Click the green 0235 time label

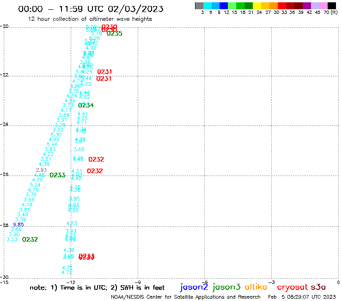tap(115, 33)
